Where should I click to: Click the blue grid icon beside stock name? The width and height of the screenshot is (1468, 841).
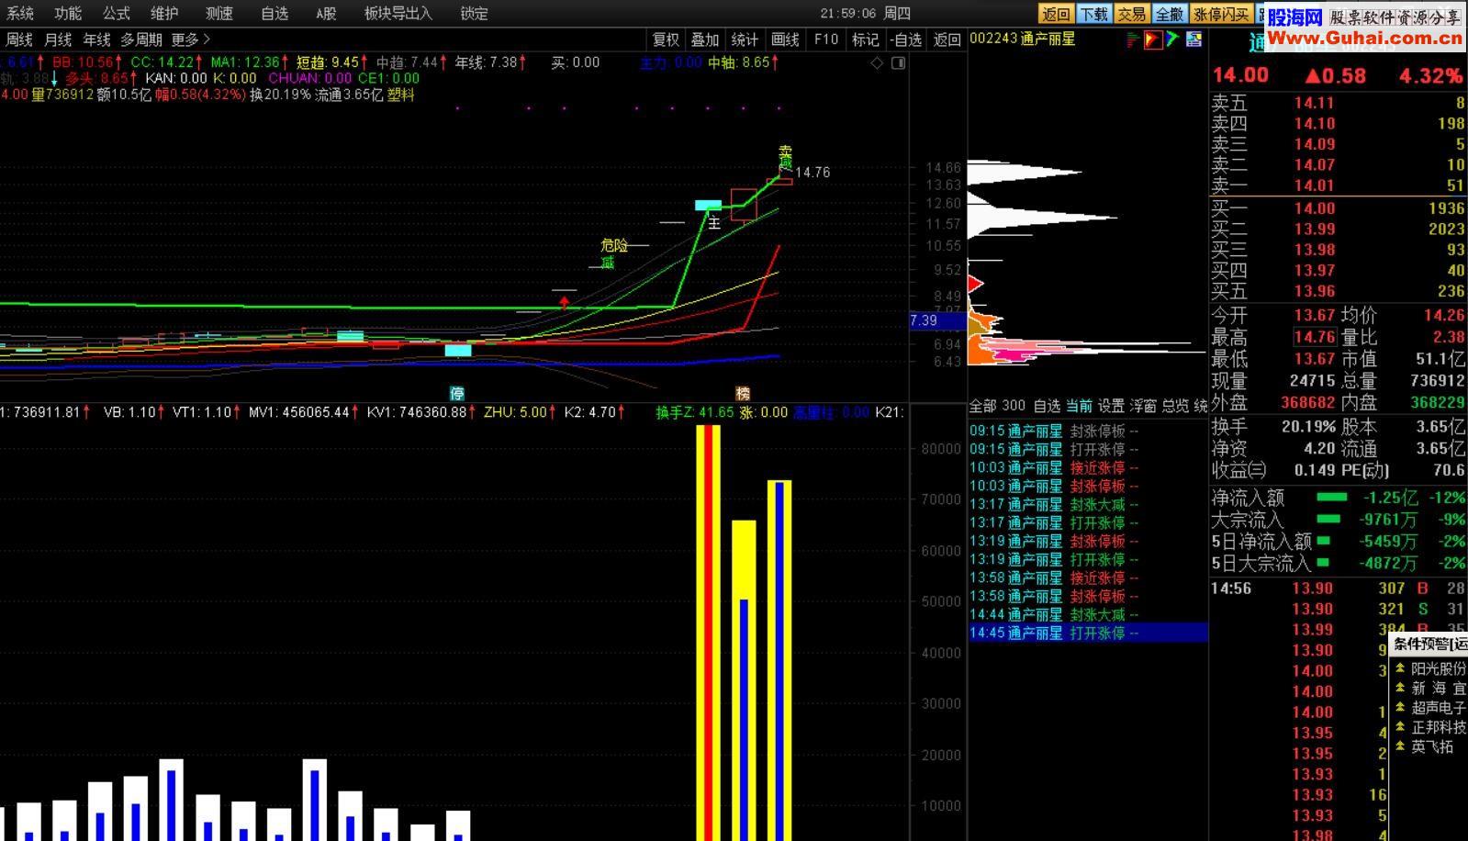tap(1193, 39)
